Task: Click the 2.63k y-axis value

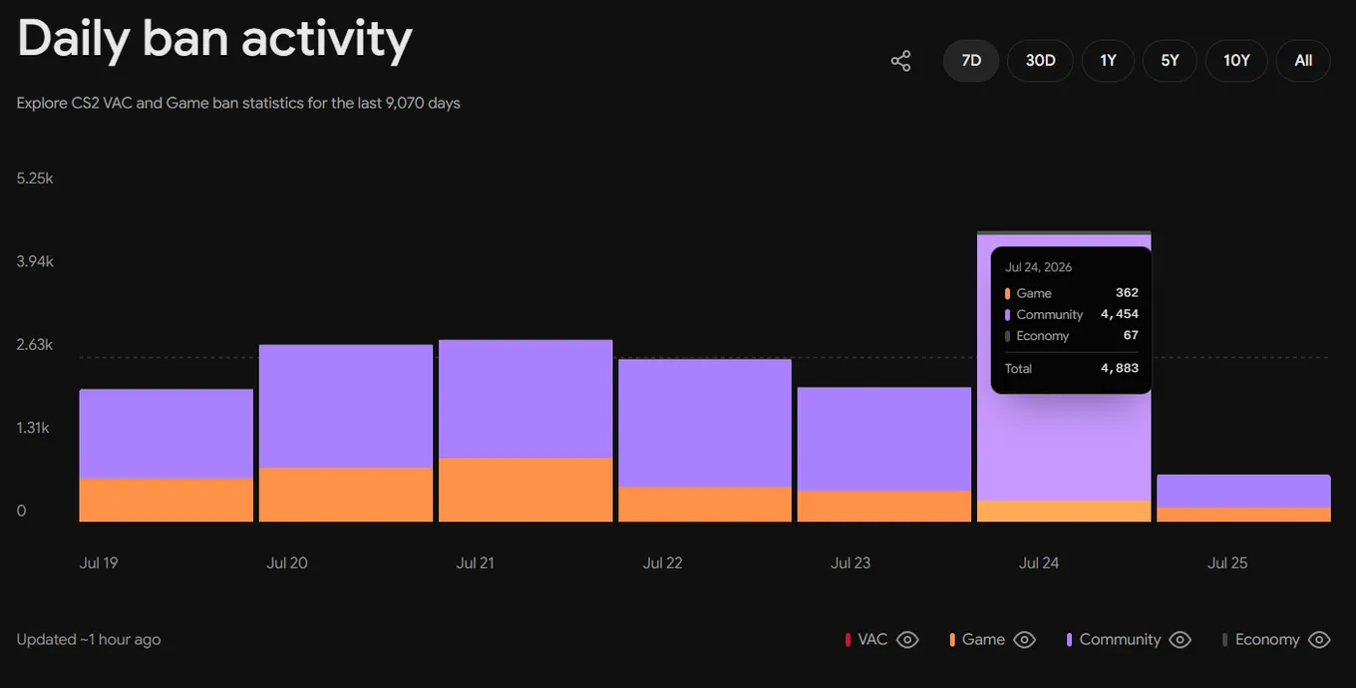Action: (35, 345)
